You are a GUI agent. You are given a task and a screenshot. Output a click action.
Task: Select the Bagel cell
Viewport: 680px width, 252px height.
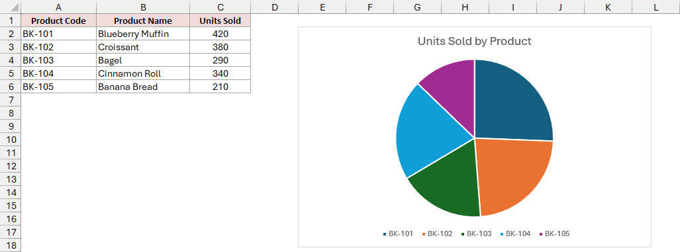(143, 60)
